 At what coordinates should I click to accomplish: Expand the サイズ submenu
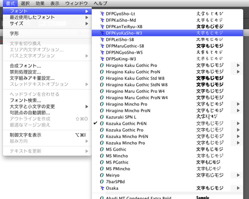point(47,23)
